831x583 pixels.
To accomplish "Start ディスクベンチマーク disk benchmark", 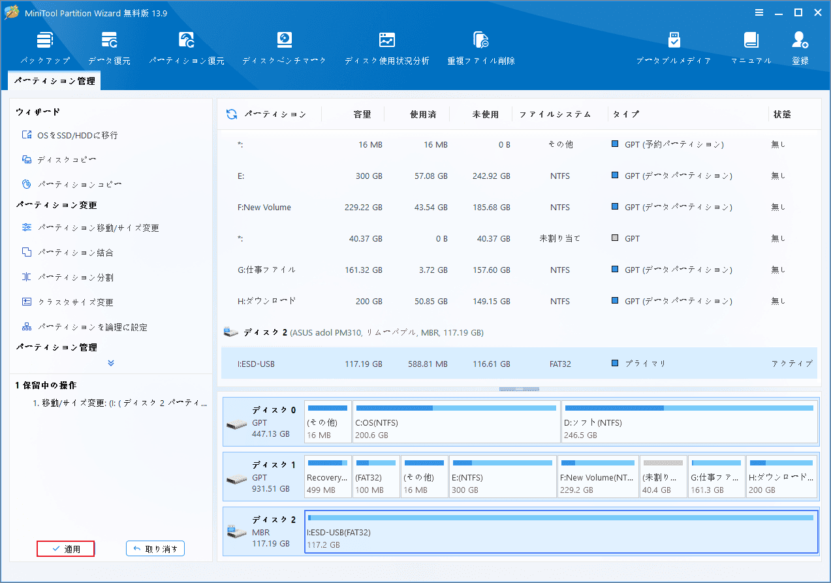I will (x=284, y=48).
